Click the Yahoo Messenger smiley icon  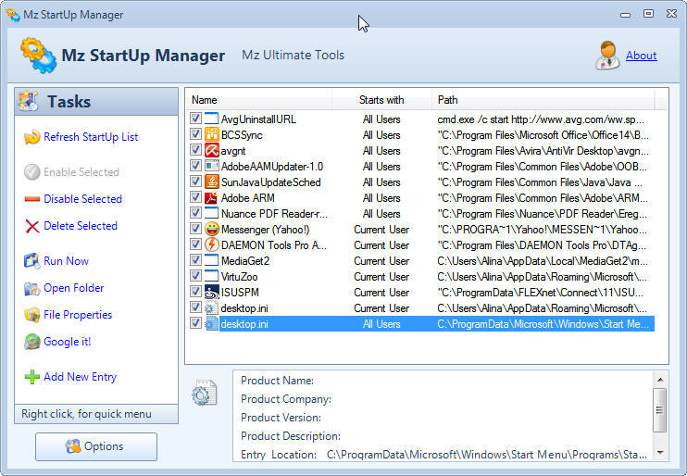(x=212, y=230)
